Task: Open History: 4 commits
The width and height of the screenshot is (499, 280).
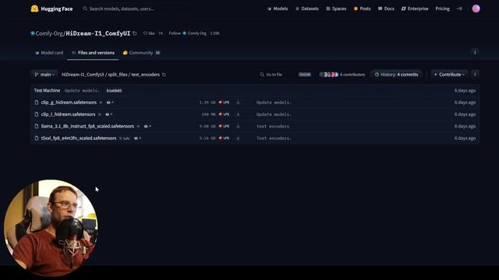Action: click(x=396, y=75)
